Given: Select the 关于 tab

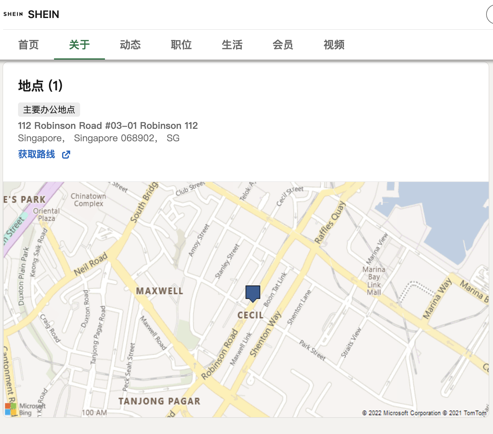Looking at the screenshot, I should click(79, 45).
